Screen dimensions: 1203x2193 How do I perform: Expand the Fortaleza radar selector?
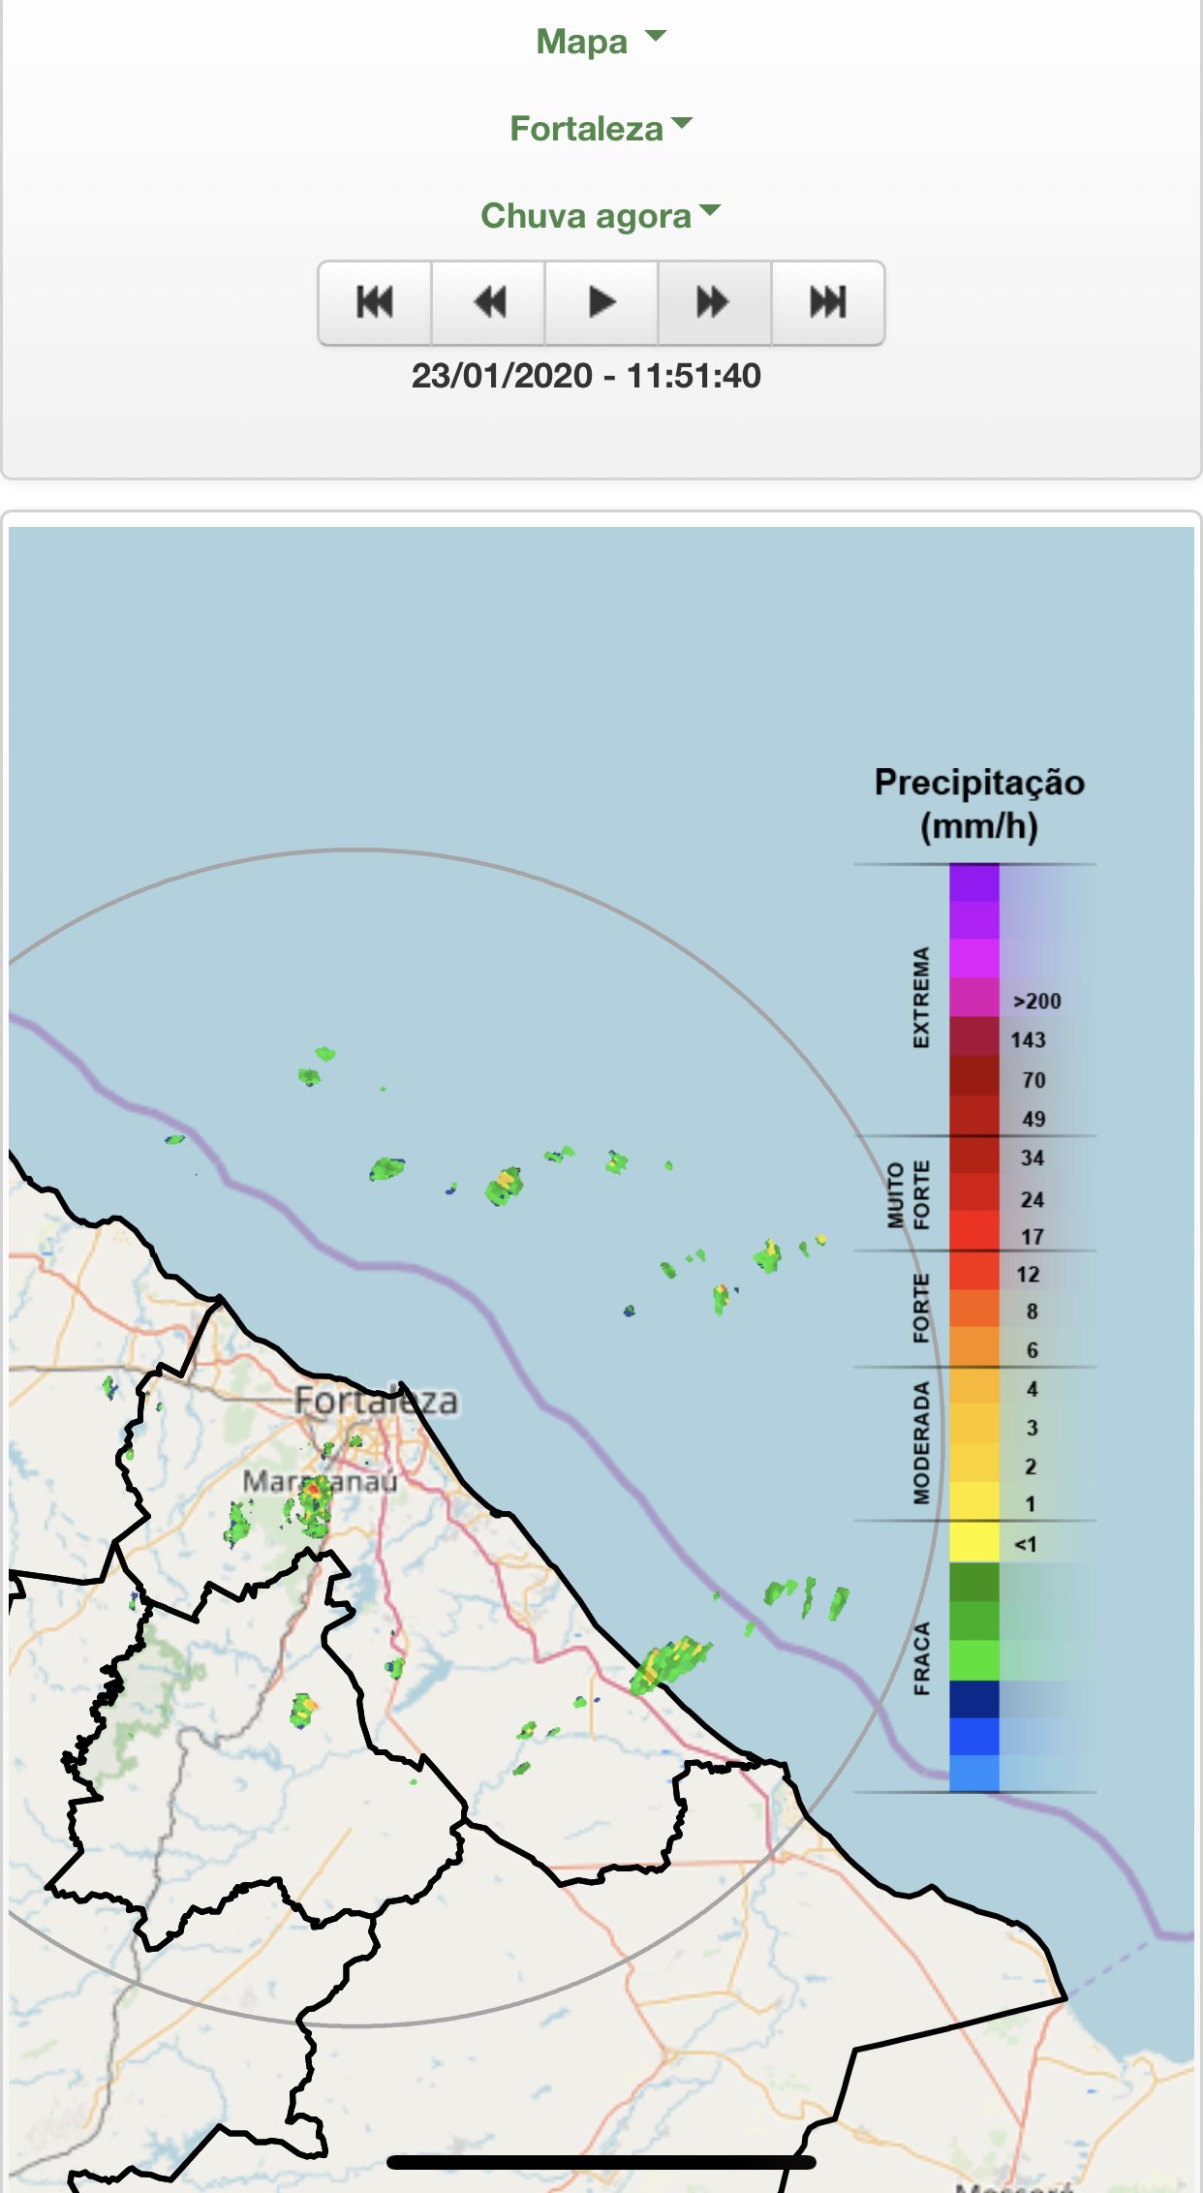point(601,129)
